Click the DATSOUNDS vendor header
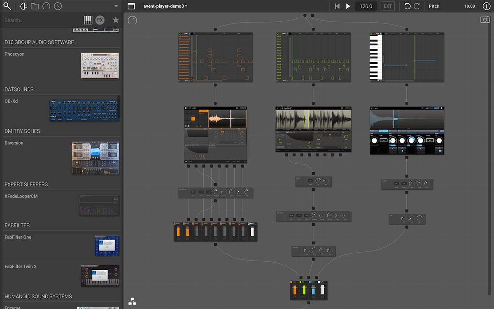Viewport: 494px width, 309px height. 19,89
